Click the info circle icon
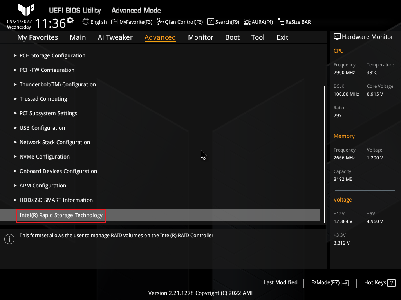This screenshot has width=401, height=300. pyautogui.click(x=9, y=239)
